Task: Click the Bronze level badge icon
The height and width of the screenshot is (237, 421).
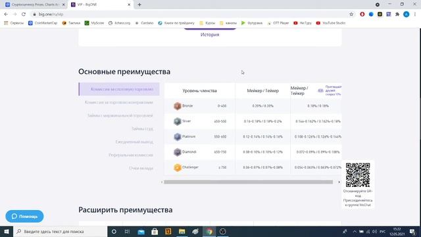Action: click(x=177, y=106)
